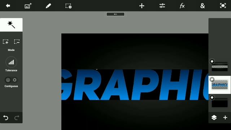The height and width of the screenshot is (130, 231).
Task: Tap the back arrow in the top bar
Action: (8, 6)
